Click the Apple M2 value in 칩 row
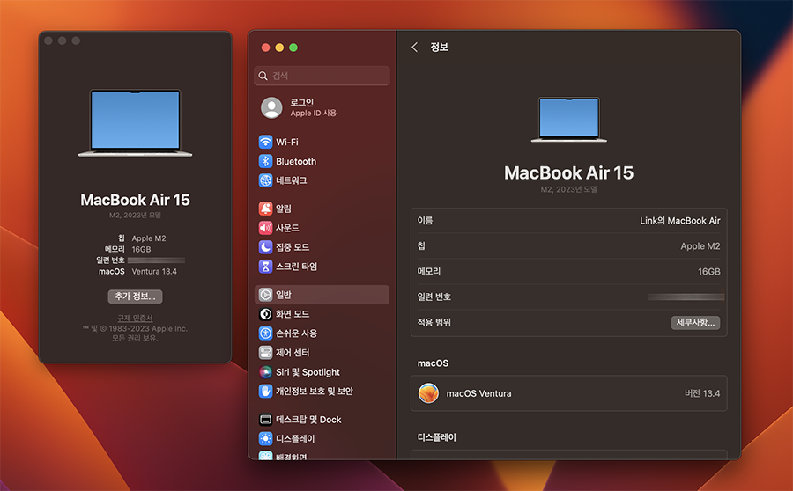793x491 pixels. [x=700, y=246]
